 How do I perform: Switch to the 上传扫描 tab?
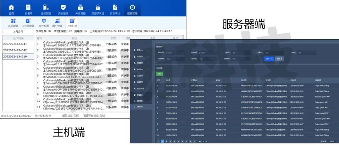coord(72,23)
